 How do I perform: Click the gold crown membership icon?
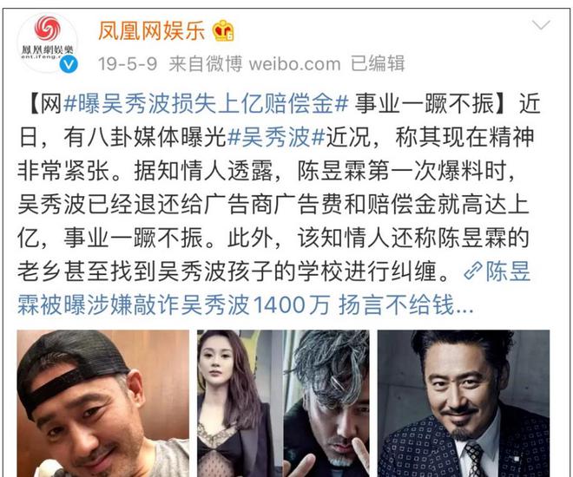click(224, 30)
